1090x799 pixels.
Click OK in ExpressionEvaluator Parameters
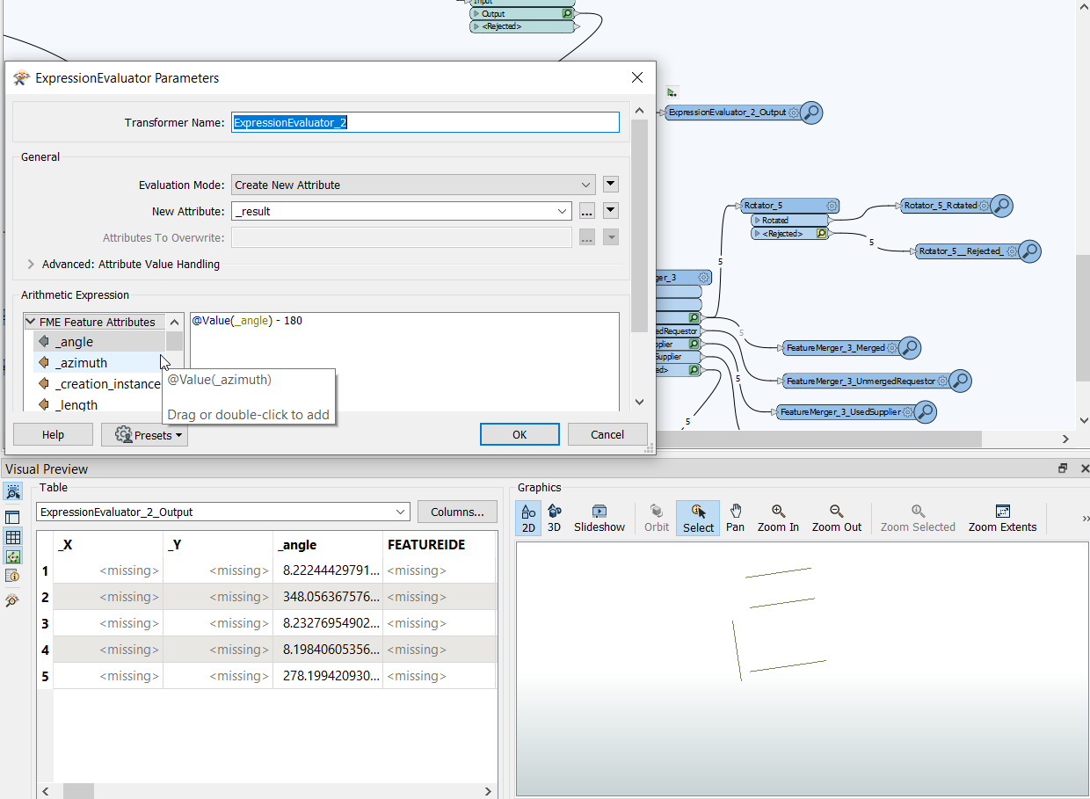520,434
